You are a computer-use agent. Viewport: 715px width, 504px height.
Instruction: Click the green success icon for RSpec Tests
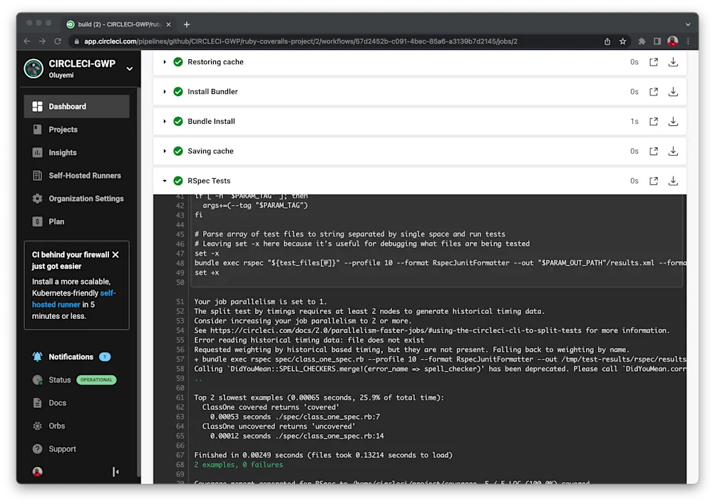tap(178, 181)
